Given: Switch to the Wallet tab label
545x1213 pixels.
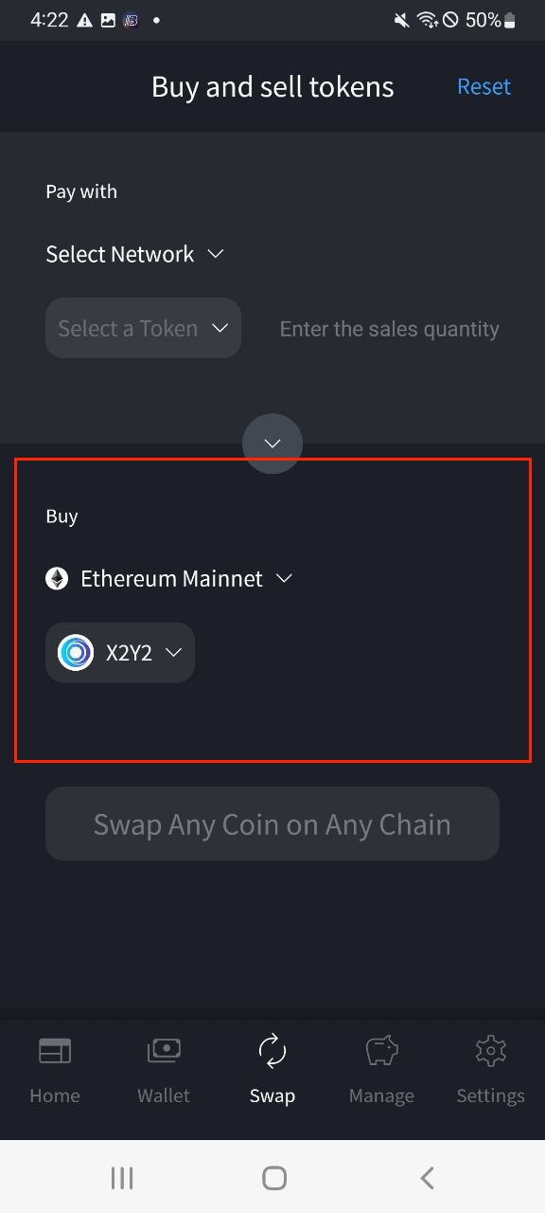Looking at the screenshot, I should click(x=164, y=1095).
